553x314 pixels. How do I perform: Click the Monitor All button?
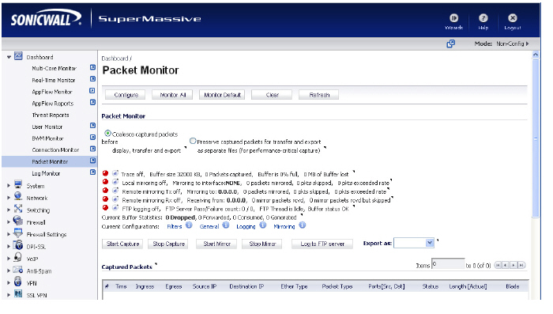(x=172, y=95)
